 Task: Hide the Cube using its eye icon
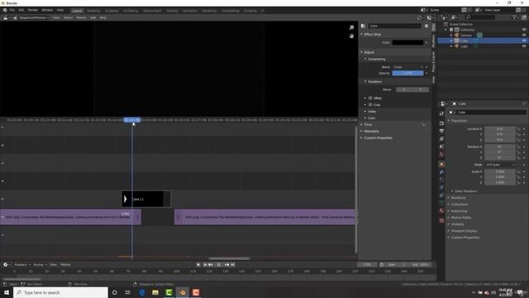tap(524, 41)
